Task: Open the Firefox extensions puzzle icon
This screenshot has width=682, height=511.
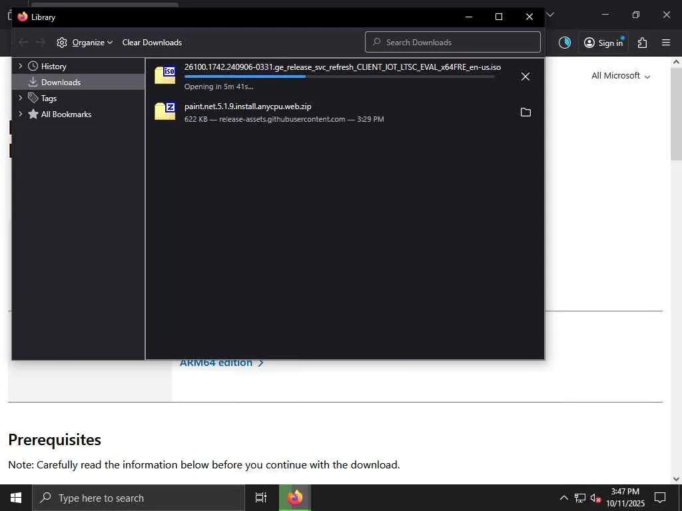Action: (x=643, y=43)
